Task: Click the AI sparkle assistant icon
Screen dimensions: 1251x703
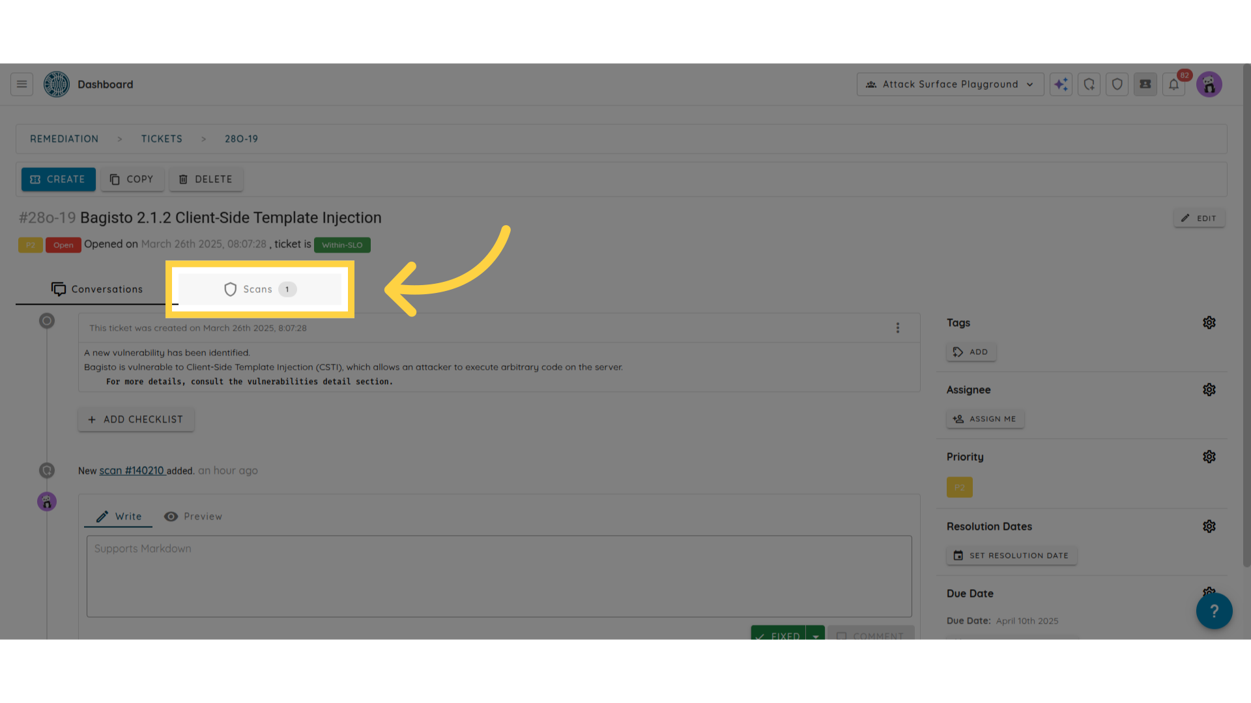Action: 1061,84
